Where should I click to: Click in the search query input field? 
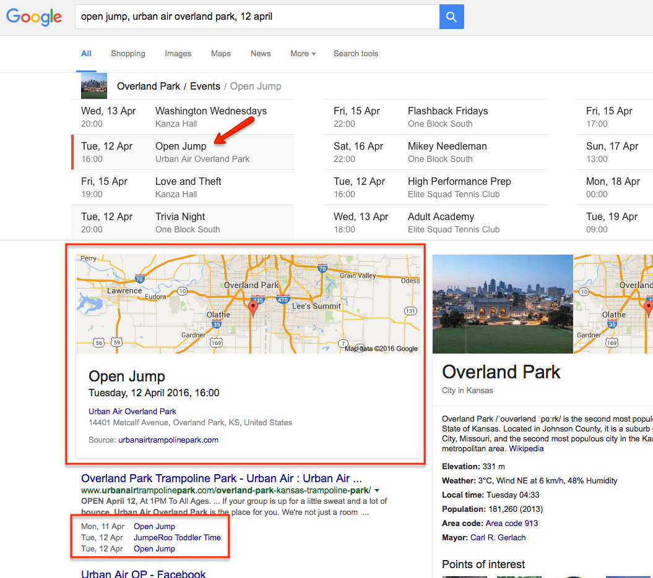click(257, 17)
